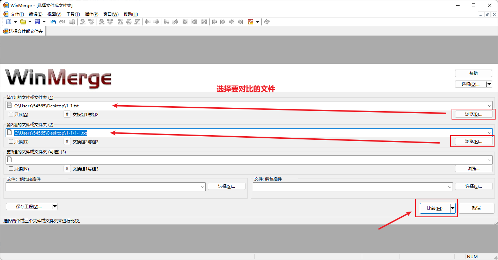
Task: Expand the arrow beside 比较(M) button
Action: pyautogui.click(x=453, y=208)
